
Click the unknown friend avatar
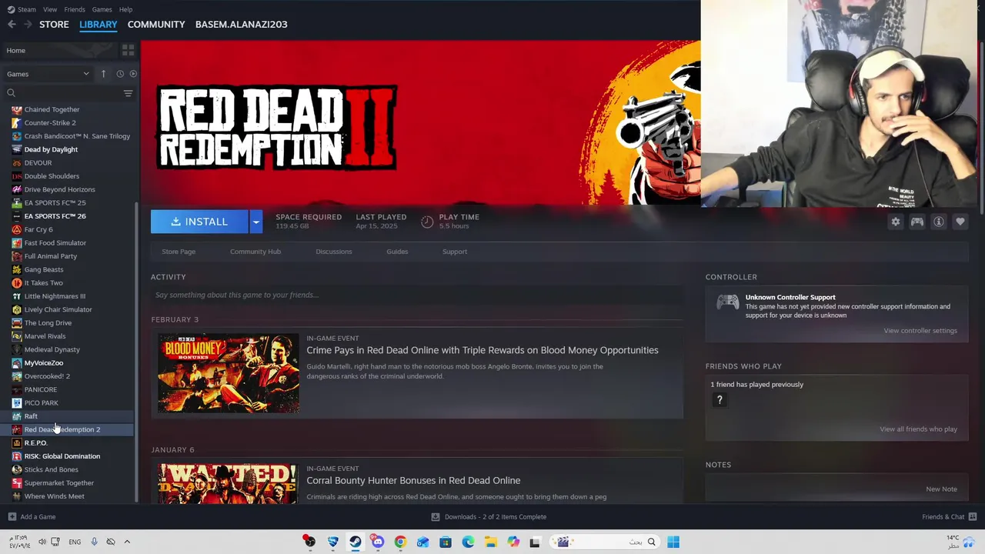tap(720, 400)
